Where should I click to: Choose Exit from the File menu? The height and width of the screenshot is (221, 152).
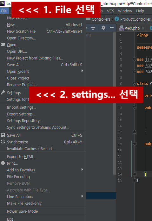(x=43, y=219)
